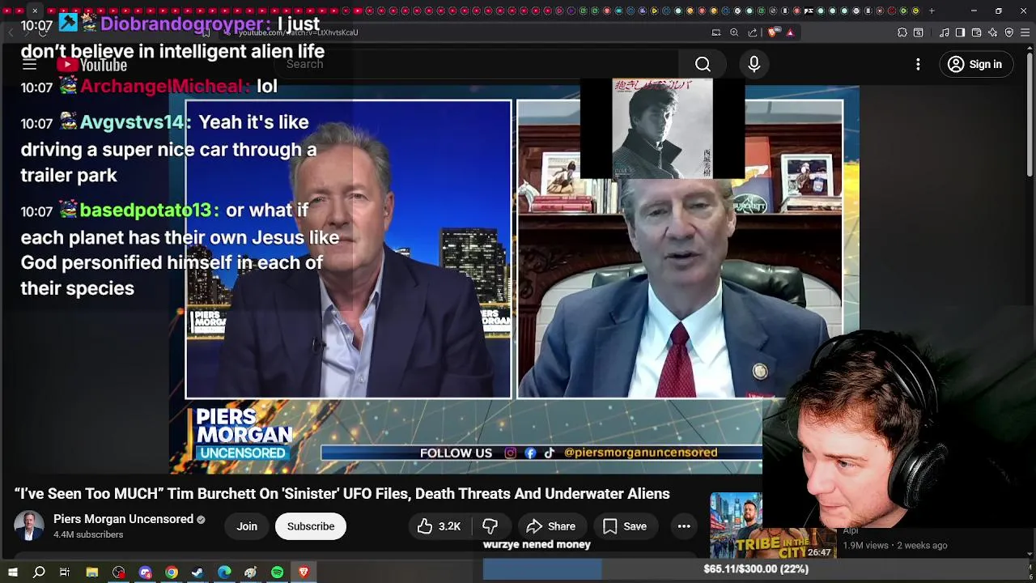Open the Brave browser taskbar icon

point(304,572)
